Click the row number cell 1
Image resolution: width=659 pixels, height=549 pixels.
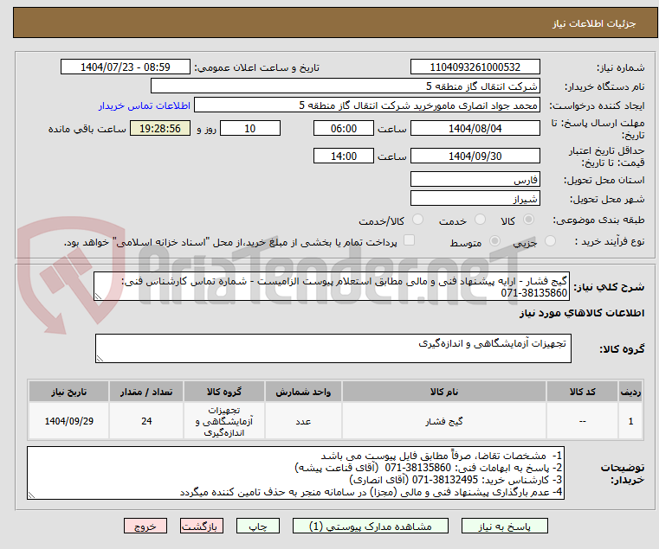coord(630,421)
